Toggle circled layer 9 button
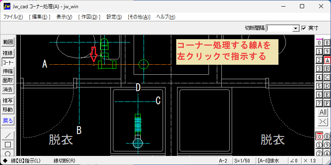The width and height of the screenshot is (331, 165). tap(327, 145)
